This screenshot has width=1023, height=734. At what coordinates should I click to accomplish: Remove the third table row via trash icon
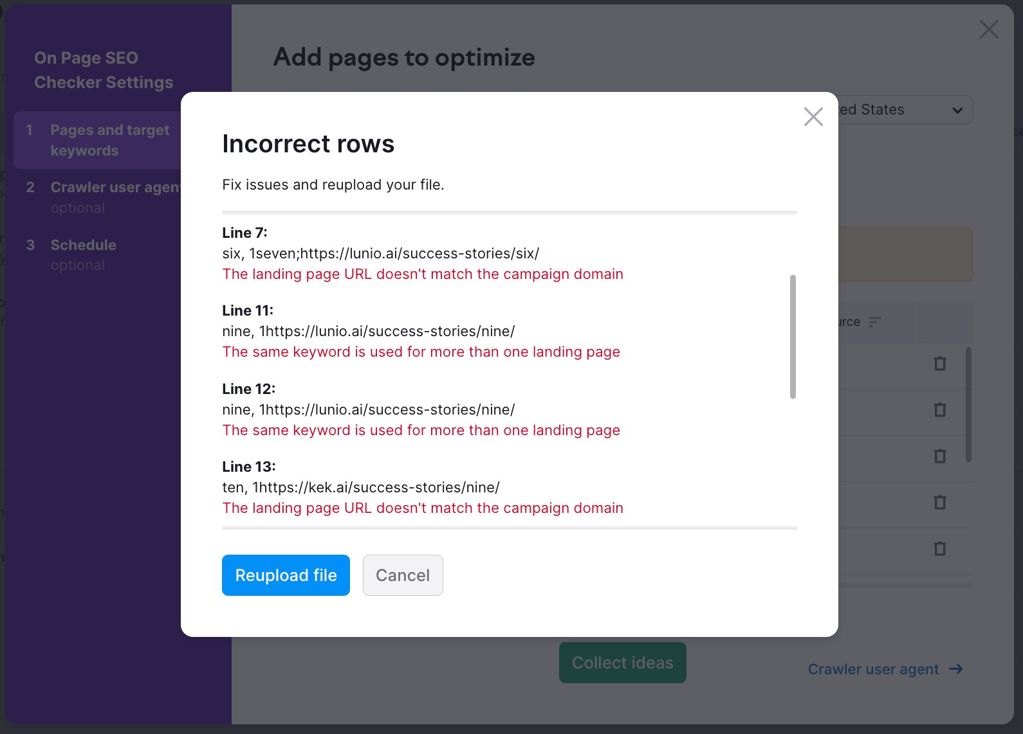click(x=939, y=456)
